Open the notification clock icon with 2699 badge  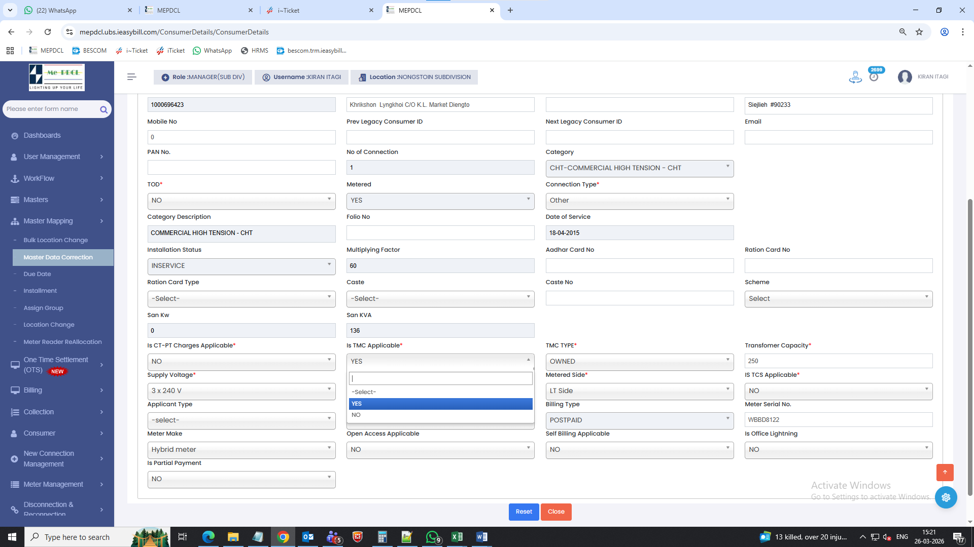tap(874, 76)
